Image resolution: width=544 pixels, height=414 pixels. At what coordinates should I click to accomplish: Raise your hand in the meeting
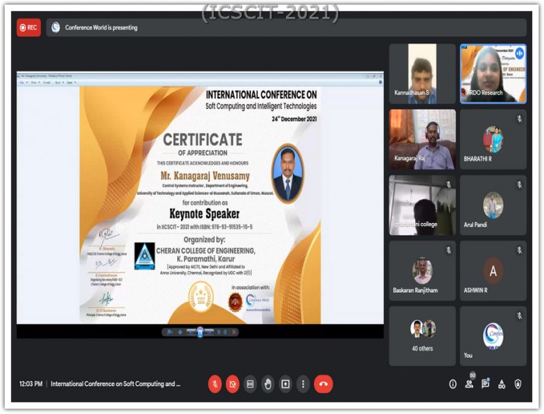(267, 384)
